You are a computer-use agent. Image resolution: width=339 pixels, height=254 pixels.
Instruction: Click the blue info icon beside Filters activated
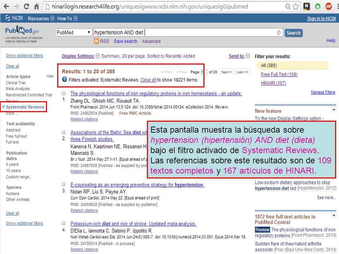64,79
